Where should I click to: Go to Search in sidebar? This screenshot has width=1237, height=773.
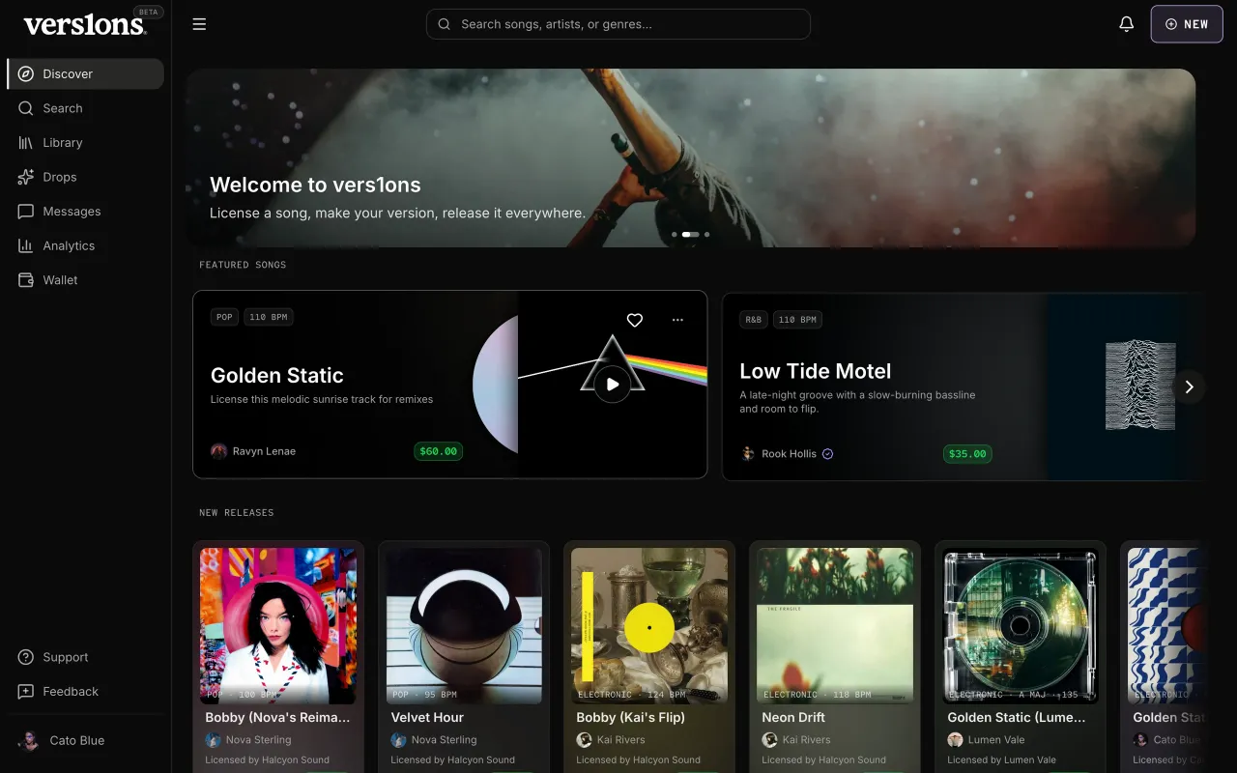point(85,108)
